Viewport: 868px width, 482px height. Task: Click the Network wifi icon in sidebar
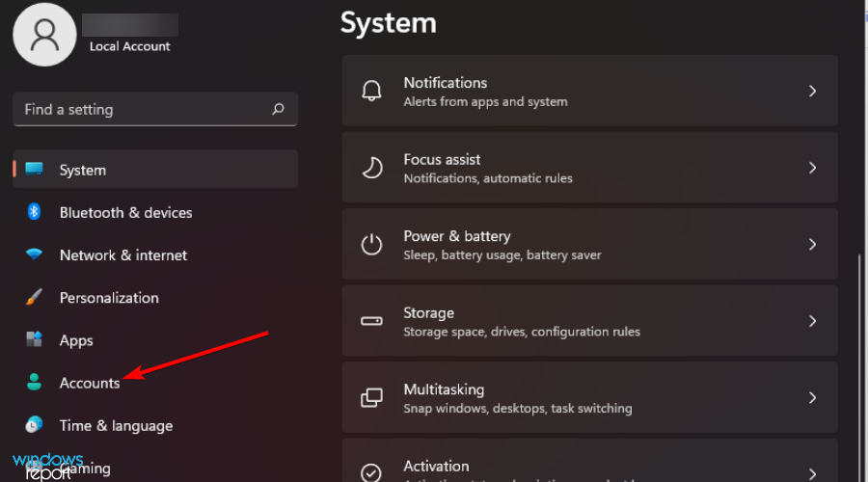(x=34, y=254)
